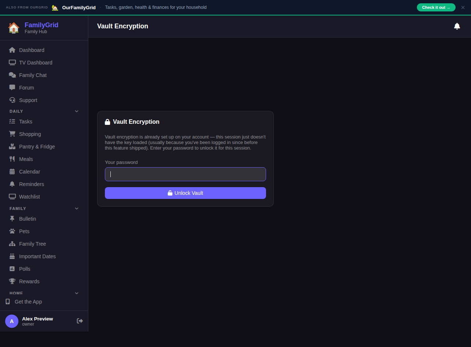Image resolution: width=471 pixels, height=347 pixels.
Task: Open the Pets page
Action: pyautogui.click(x=44, y=231)
